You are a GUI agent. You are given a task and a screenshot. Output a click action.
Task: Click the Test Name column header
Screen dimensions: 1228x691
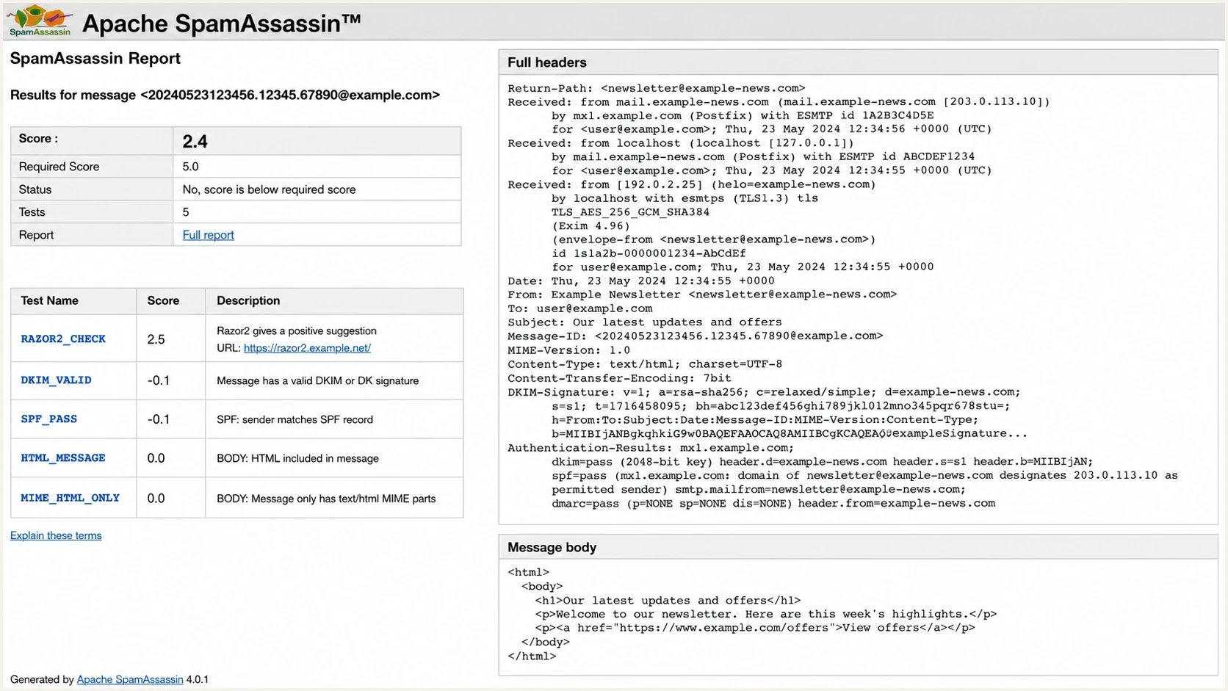(73, 301)
